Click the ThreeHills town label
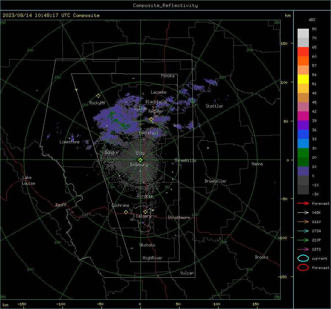 (x=185, y=161)
